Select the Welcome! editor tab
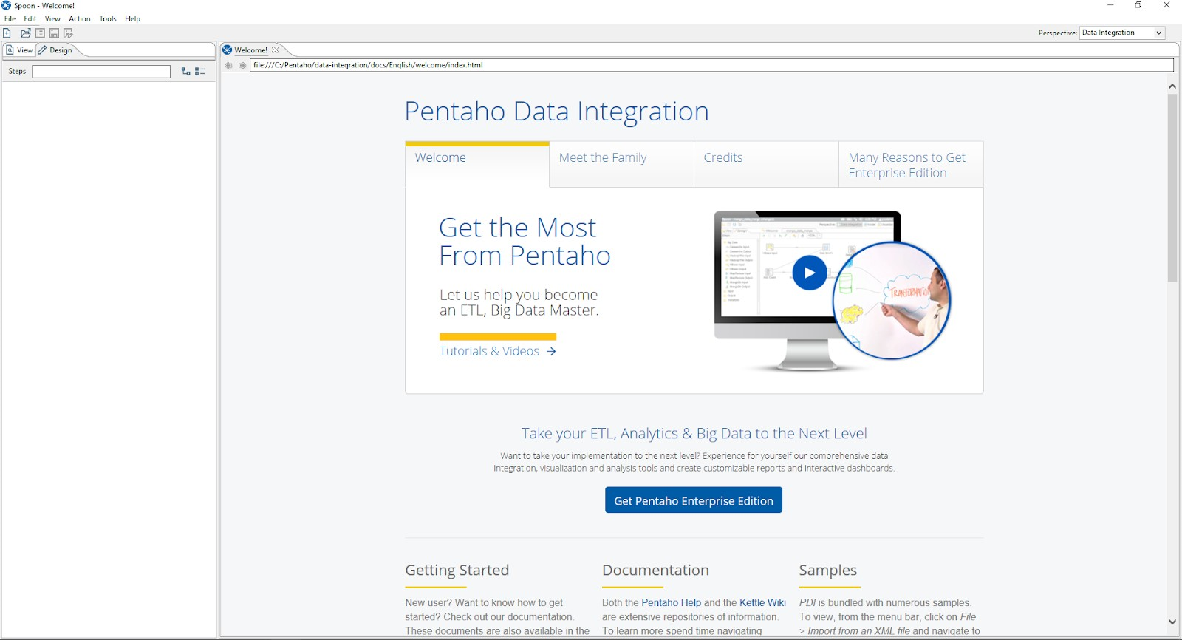This screenshot has width=1182, height=640. (250, 50)
